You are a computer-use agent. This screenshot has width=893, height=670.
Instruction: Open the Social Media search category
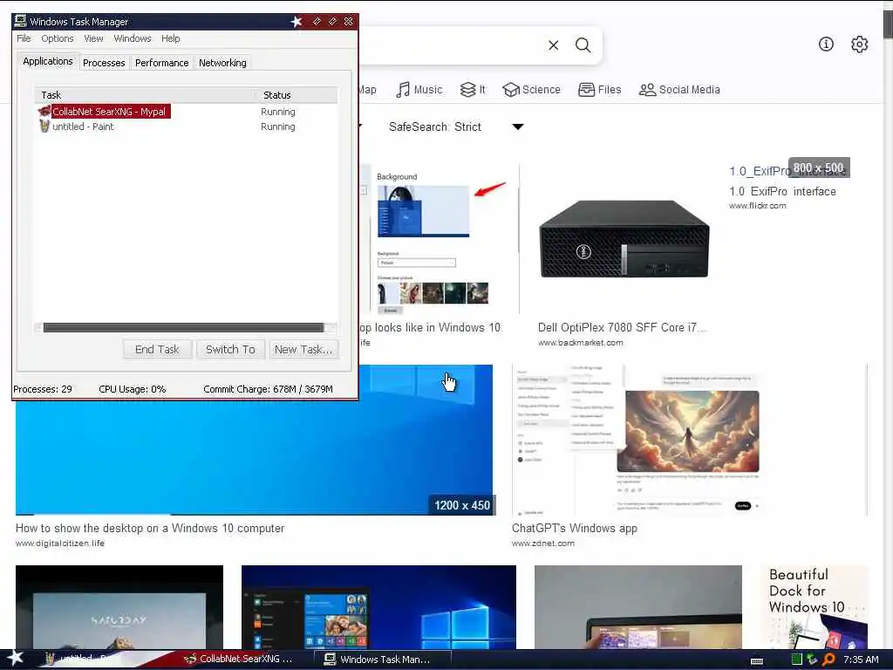coord(679,90)
